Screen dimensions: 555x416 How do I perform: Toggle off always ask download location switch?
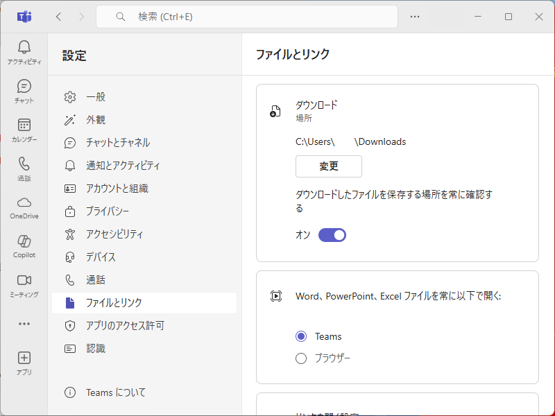click(x=332, y=235)
